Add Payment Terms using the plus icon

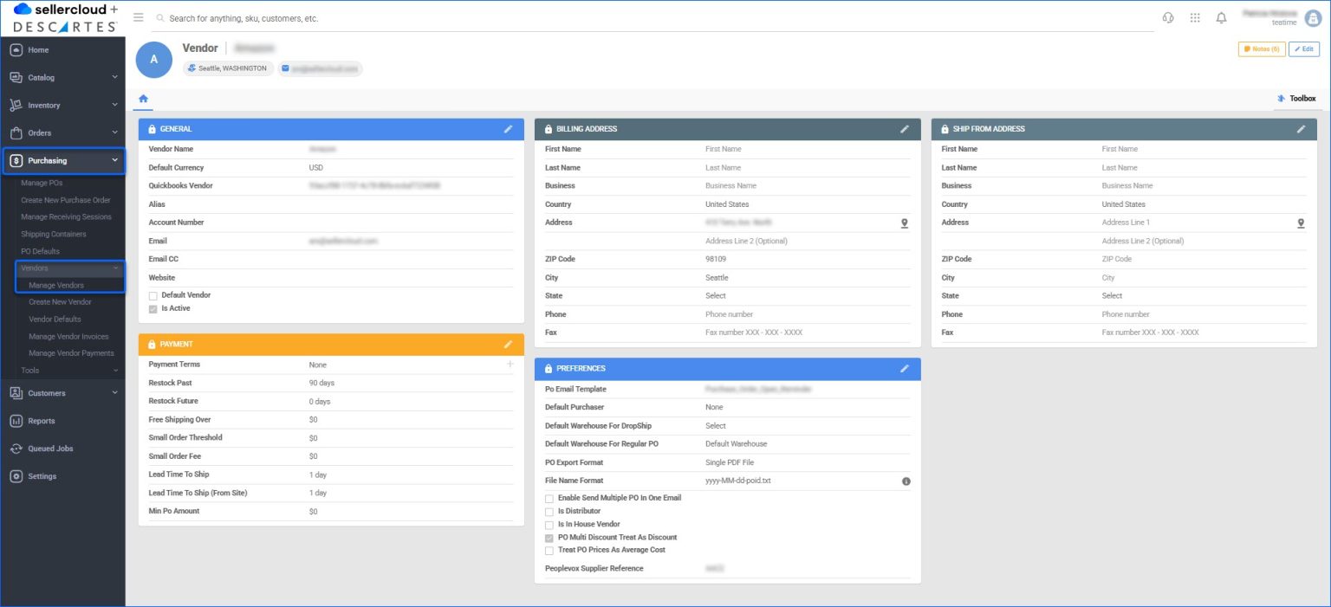tap(510, 364)
